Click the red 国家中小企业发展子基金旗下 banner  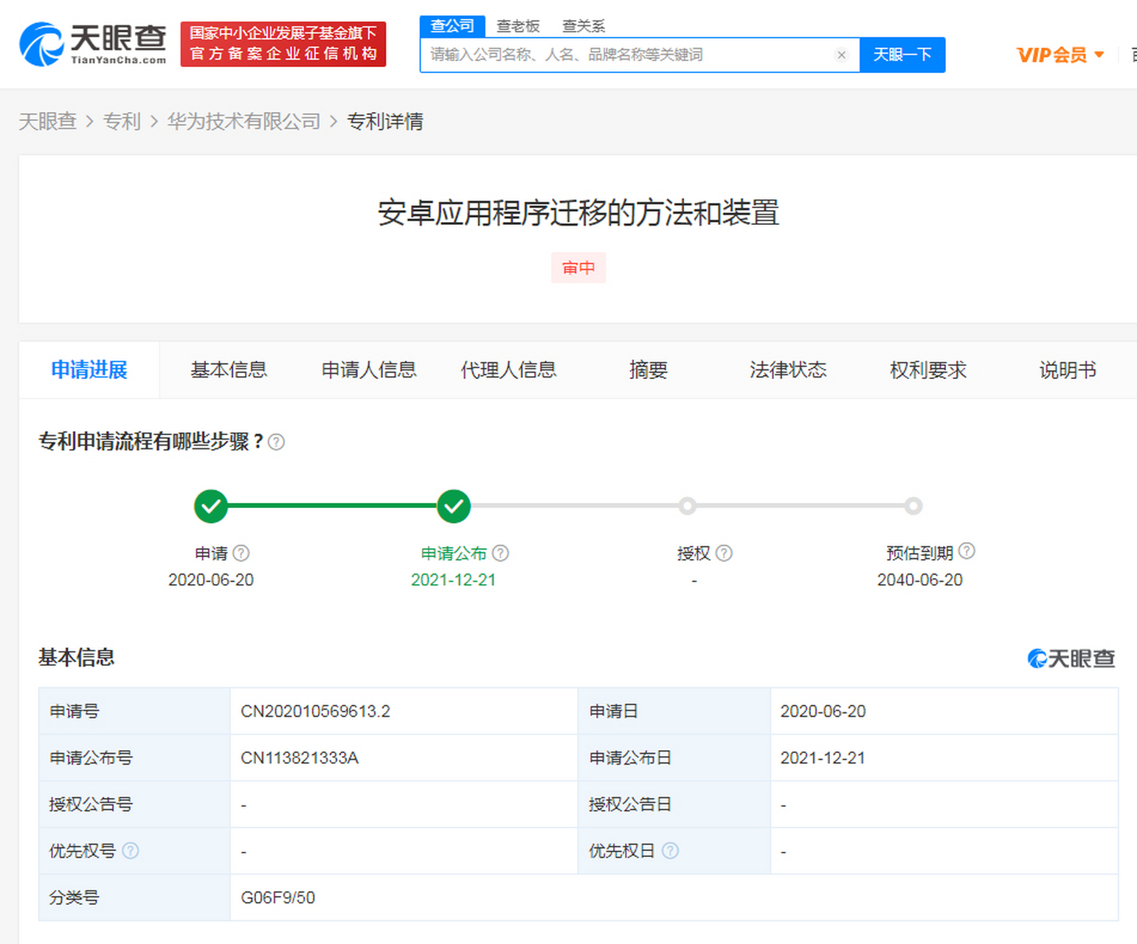coord(283,44)
